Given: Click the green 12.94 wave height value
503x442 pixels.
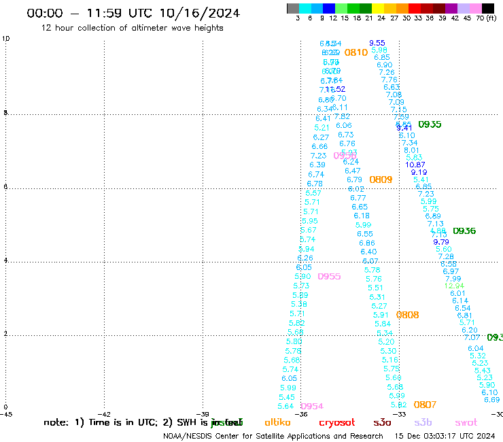Looking at the screenshot, I should [x=454, y=286].
